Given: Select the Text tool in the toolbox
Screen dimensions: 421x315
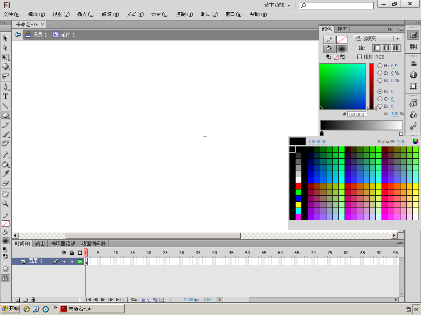Looking at the screenshot, I should coord(5,96).
